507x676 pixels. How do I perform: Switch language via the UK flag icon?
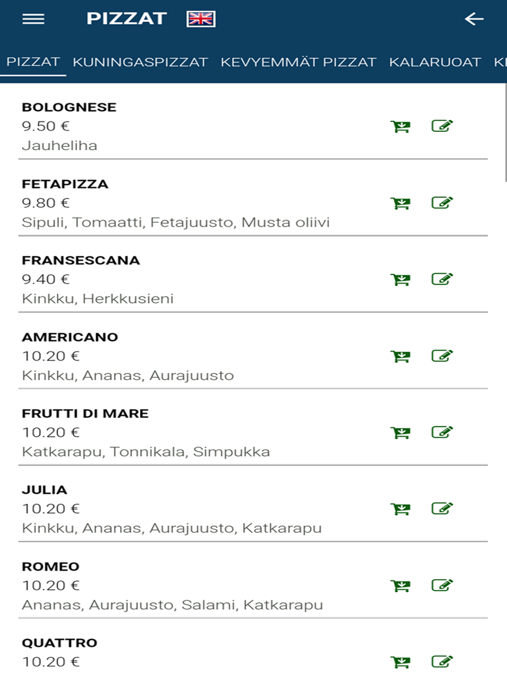pos(201,19)
